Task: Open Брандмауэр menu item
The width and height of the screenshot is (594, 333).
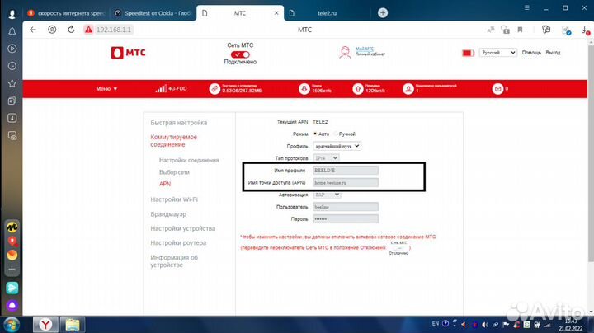Action: click(168, 214)
